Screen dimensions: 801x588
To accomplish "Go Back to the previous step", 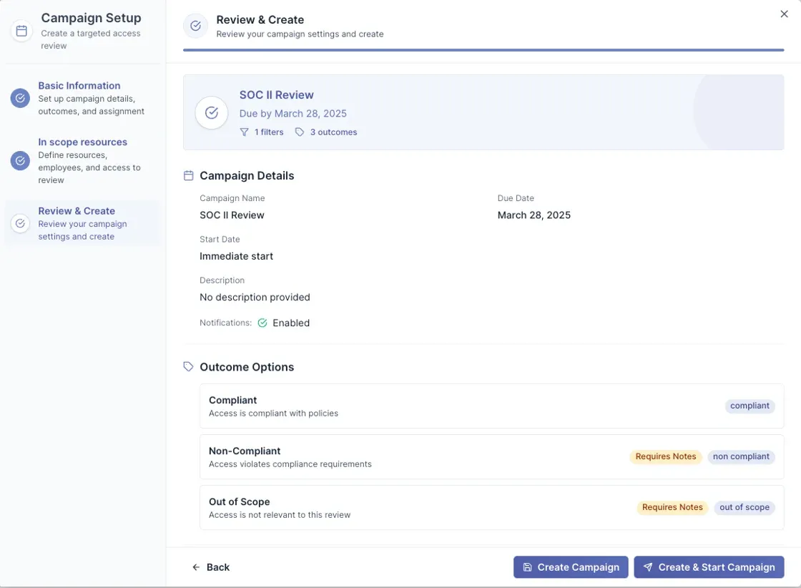I will pos(211,567).
